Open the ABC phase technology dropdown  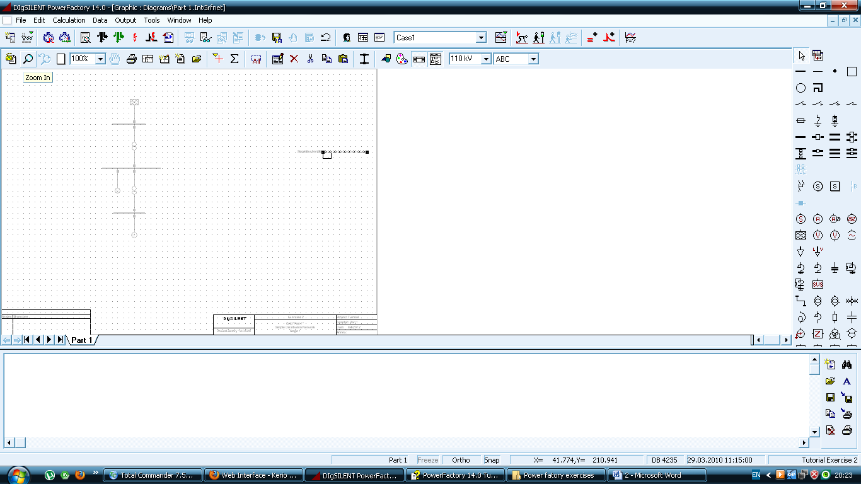[533, 59]
